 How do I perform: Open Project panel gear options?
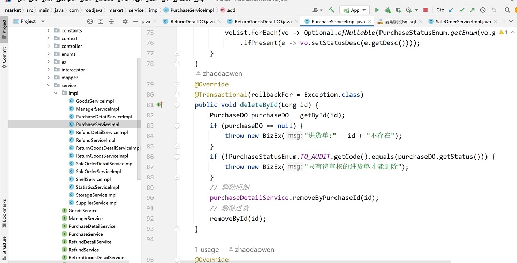[125, 21]
